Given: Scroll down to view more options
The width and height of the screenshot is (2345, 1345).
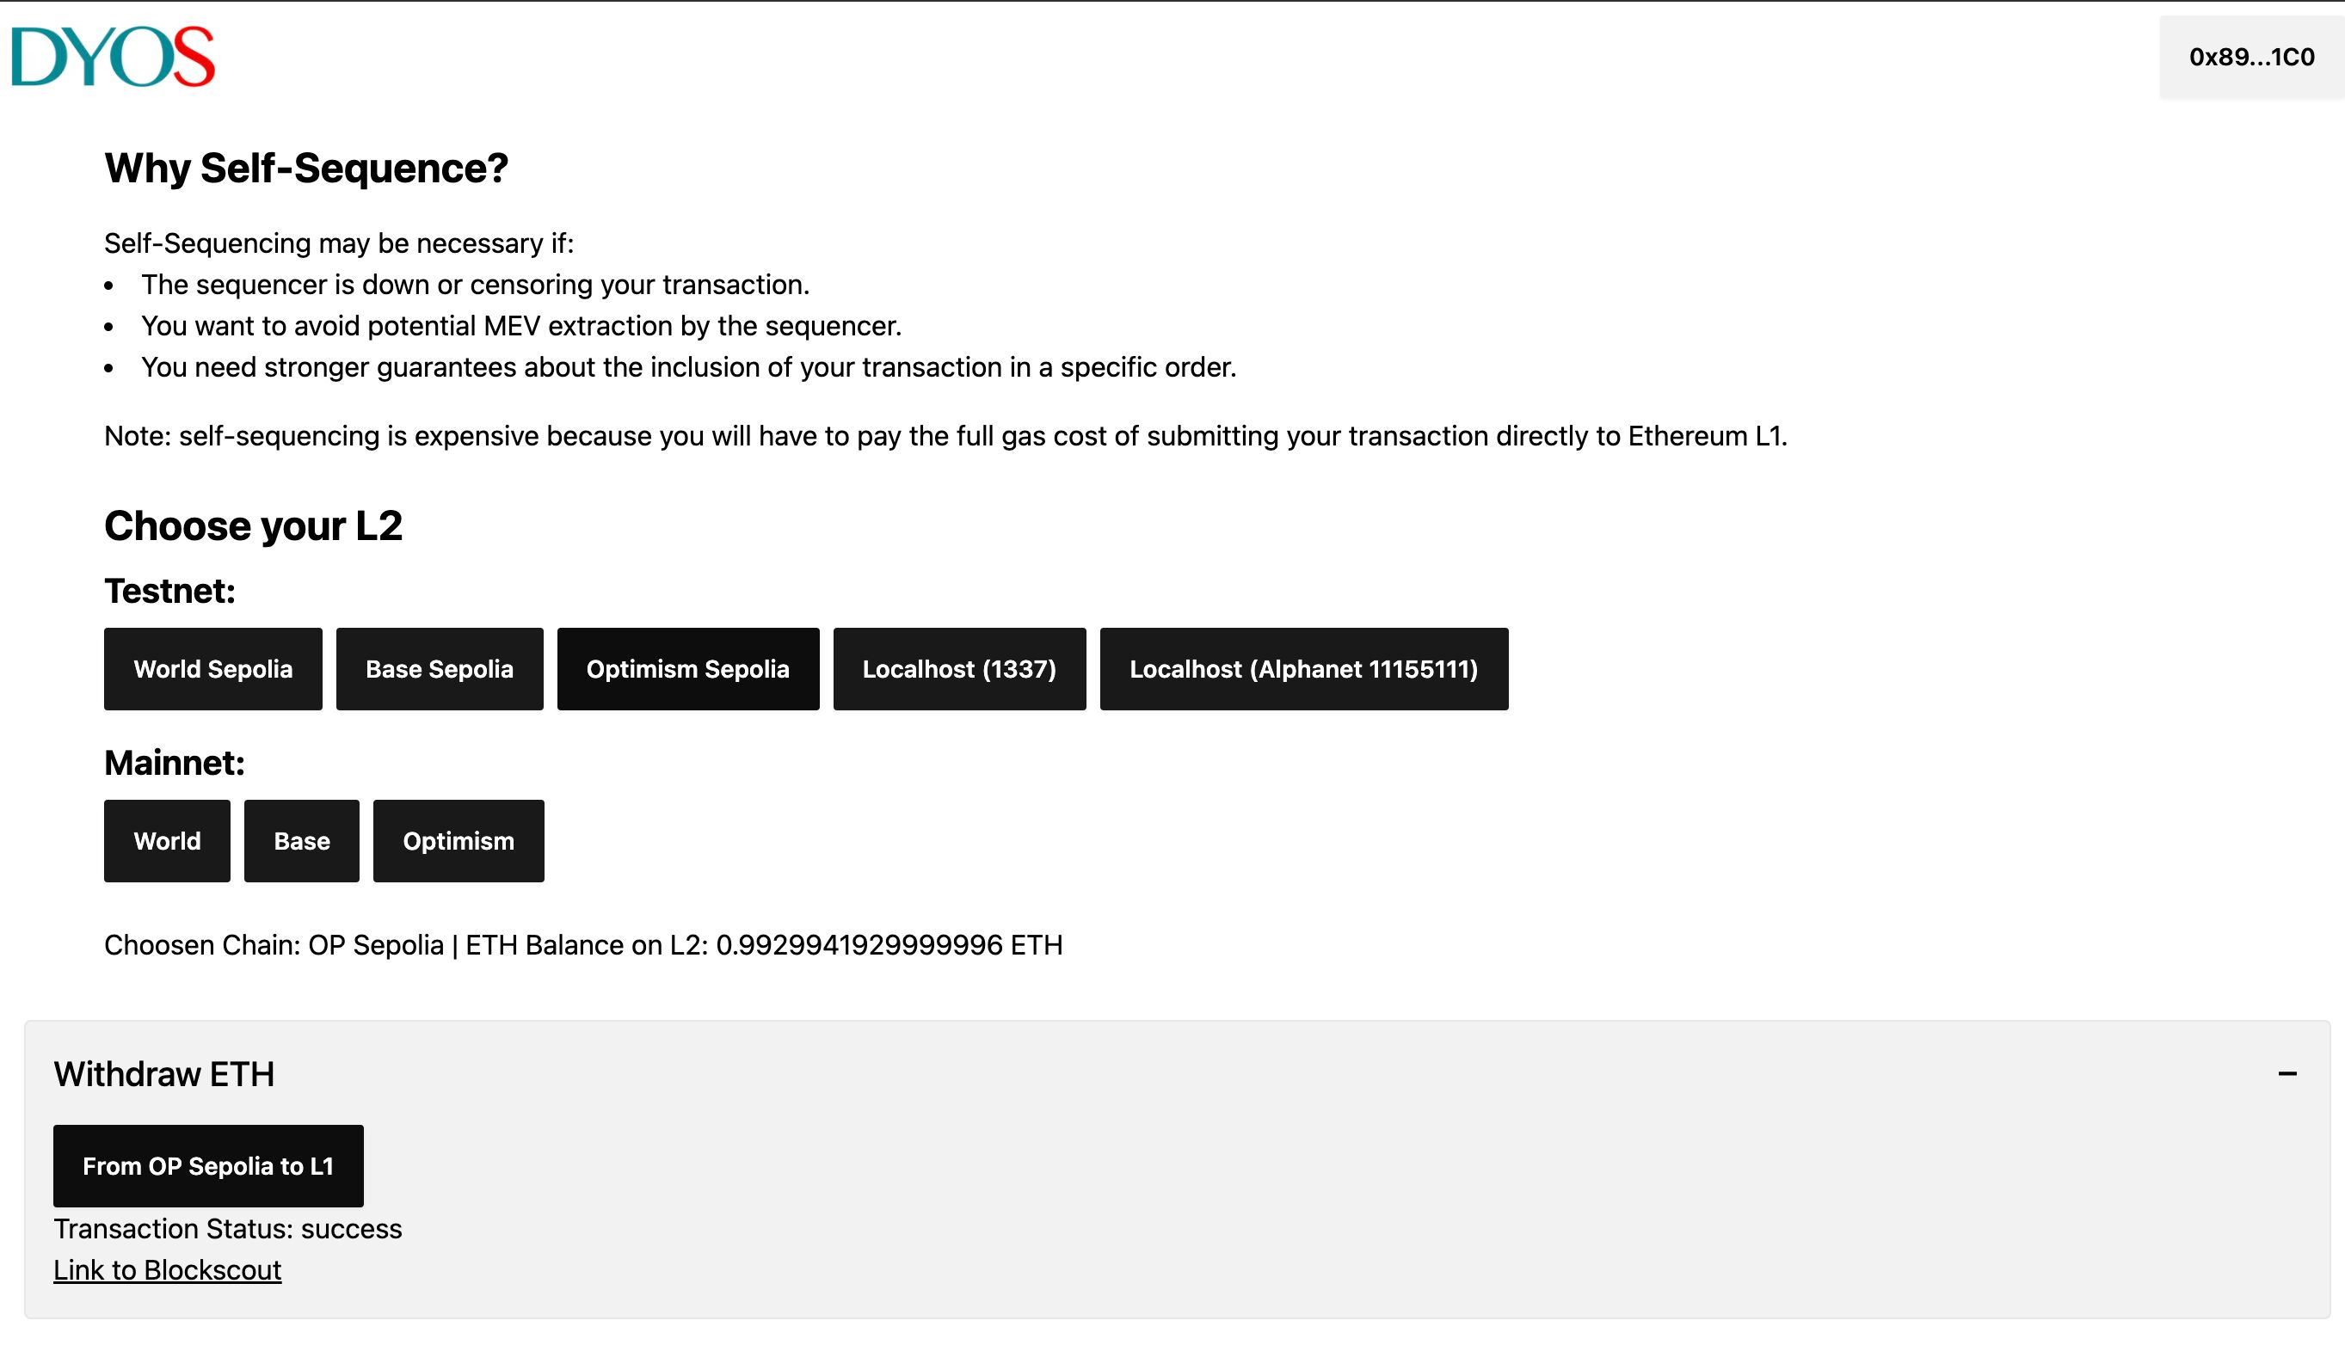Looking at the screenshot, I should [2287, 1072].
